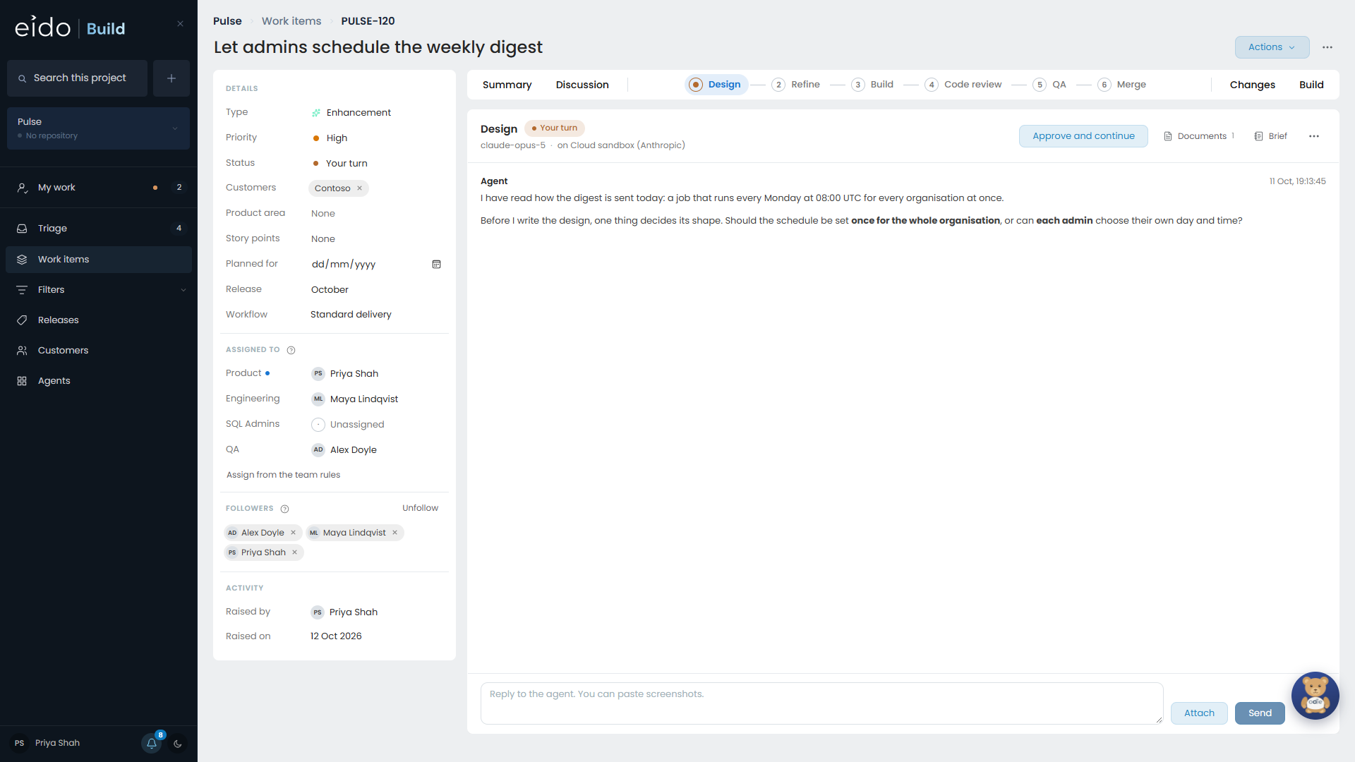Click the Attach button
This screenshot has height=762, width=1355.
coord(1199,713)
